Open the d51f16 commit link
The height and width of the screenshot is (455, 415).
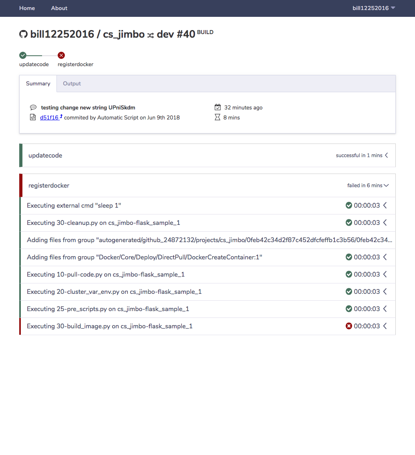click(x=48, y=117)
